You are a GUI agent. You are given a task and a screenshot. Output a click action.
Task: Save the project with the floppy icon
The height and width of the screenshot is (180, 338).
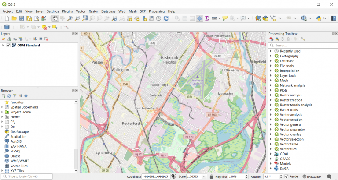22,18
